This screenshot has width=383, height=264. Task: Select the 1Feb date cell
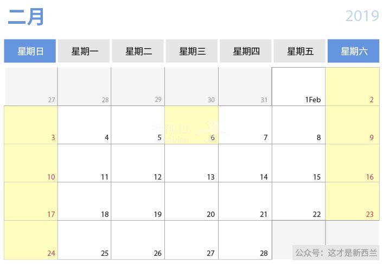[x=299, y=87]
